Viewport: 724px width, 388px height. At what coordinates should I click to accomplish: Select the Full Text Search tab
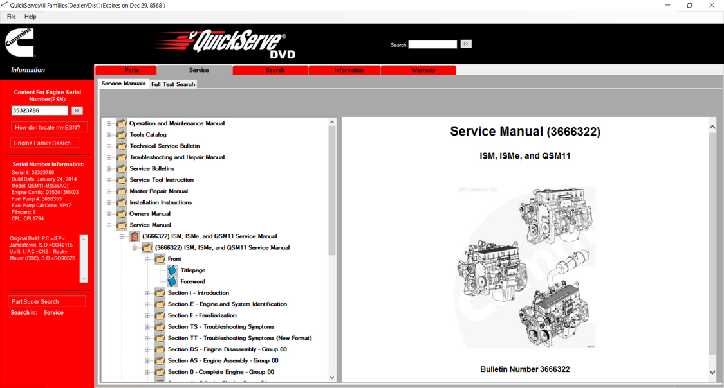[172, 83]
